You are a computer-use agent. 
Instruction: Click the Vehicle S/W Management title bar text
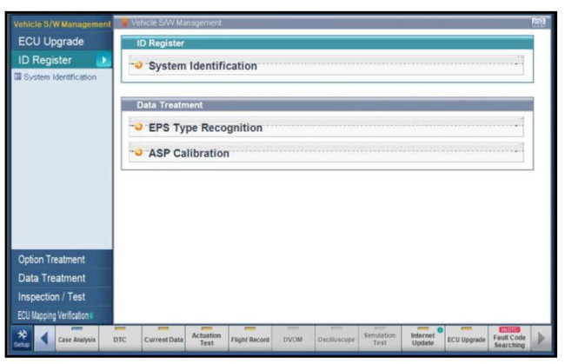[x=176, y=23]
